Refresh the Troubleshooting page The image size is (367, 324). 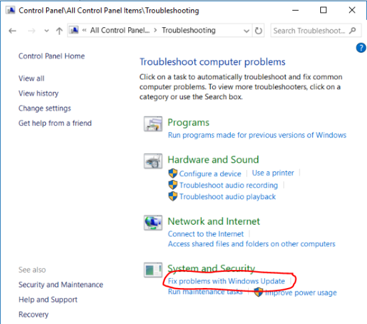click(258, 31)
